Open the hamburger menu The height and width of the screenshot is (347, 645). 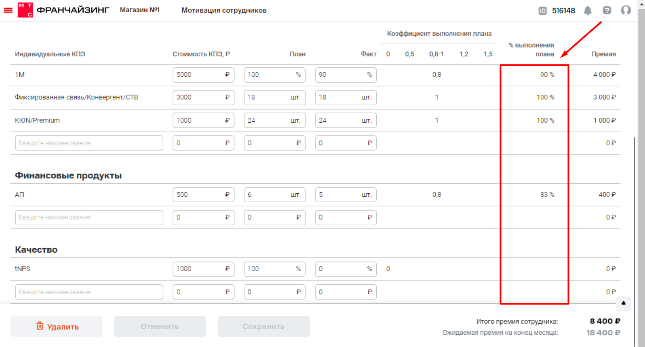tap(8, 11)
